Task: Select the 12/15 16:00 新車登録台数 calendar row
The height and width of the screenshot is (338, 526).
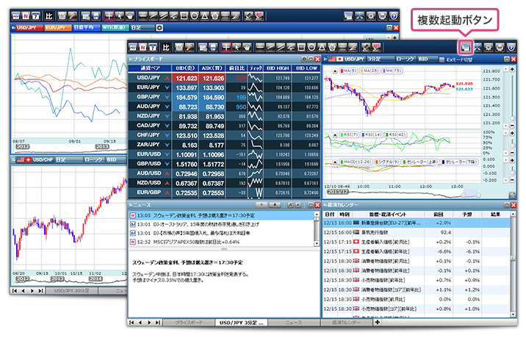Action: tap(417, 223)
